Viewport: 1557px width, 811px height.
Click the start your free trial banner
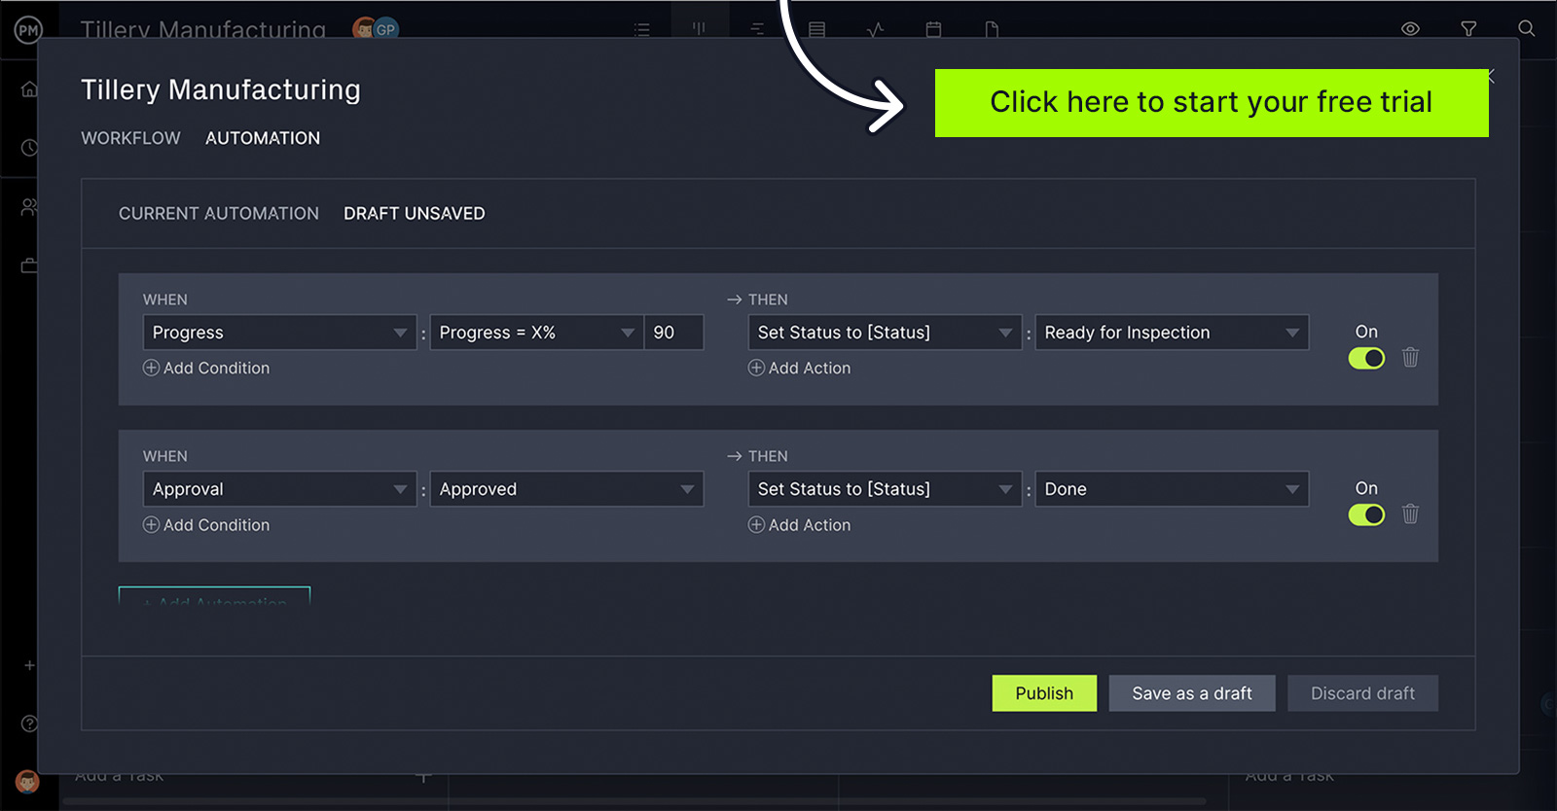tap(1212, 103)
